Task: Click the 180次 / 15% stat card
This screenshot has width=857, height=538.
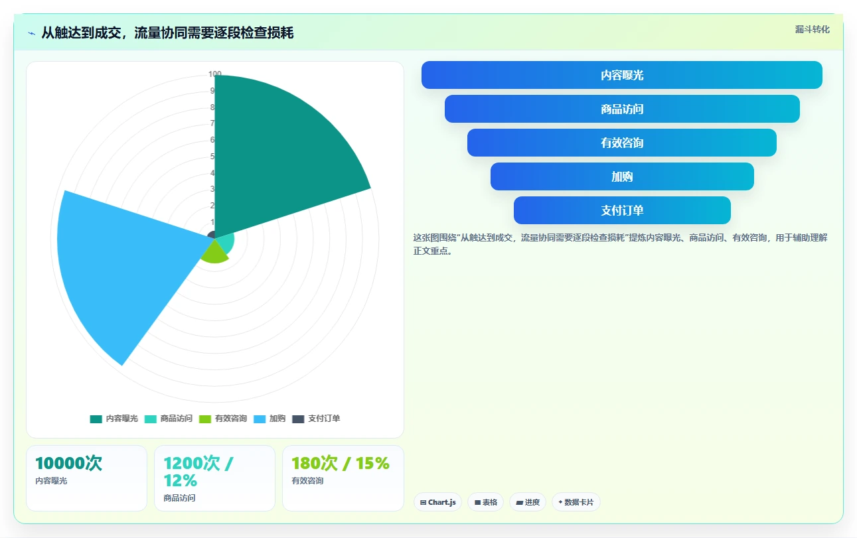Action: pos(343,478)
